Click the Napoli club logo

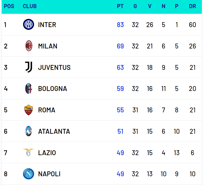29,174
